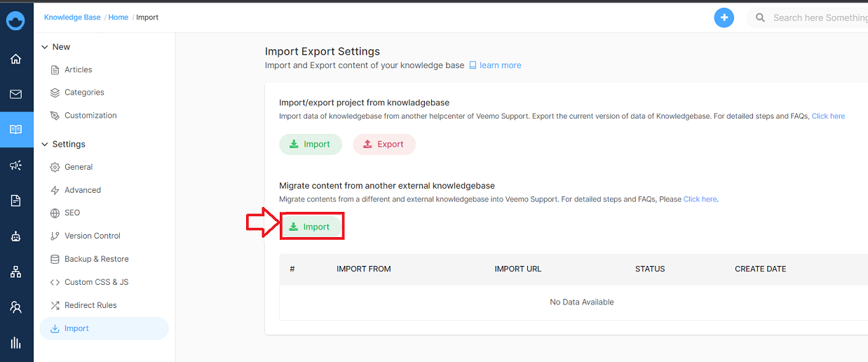Open the bot icon in left rail
The width and height of the screenshot is (868, 362).
click(16, 236)
